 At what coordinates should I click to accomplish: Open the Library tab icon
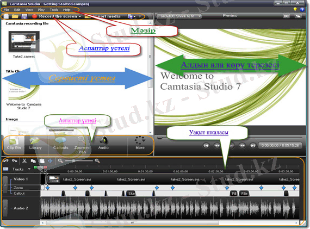[35, 144]
